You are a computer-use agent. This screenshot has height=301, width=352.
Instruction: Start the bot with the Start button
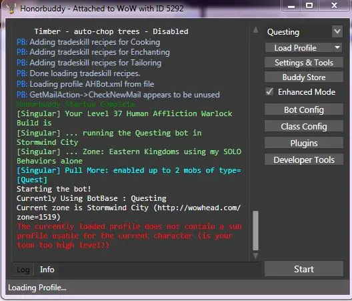[x=304, y=269]
